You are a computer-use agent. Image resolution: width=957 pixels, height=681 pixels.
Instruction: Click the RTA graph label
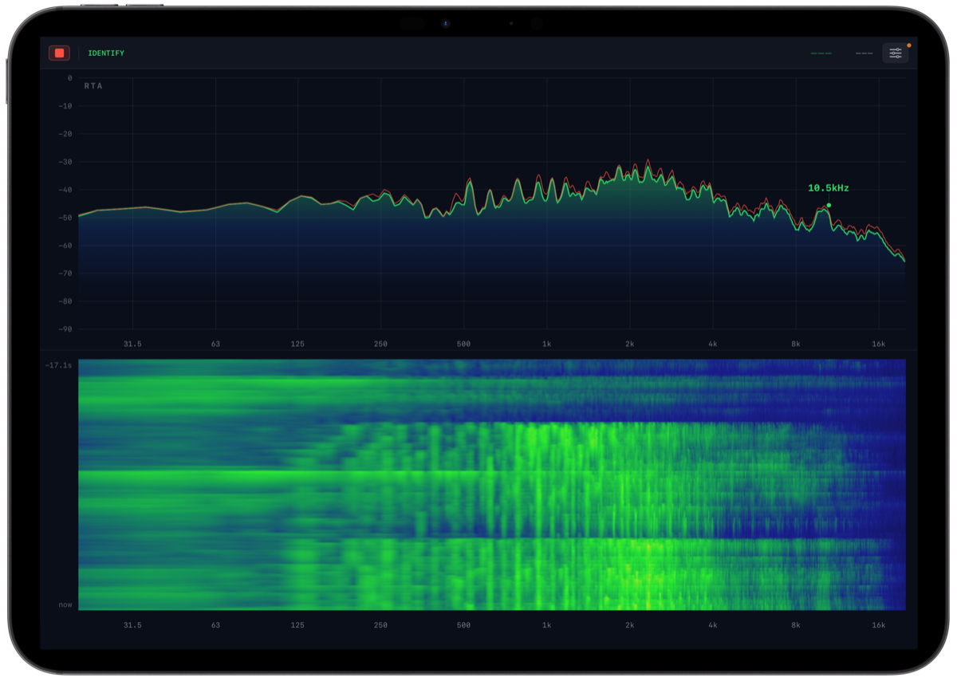(x=93, y=86)
